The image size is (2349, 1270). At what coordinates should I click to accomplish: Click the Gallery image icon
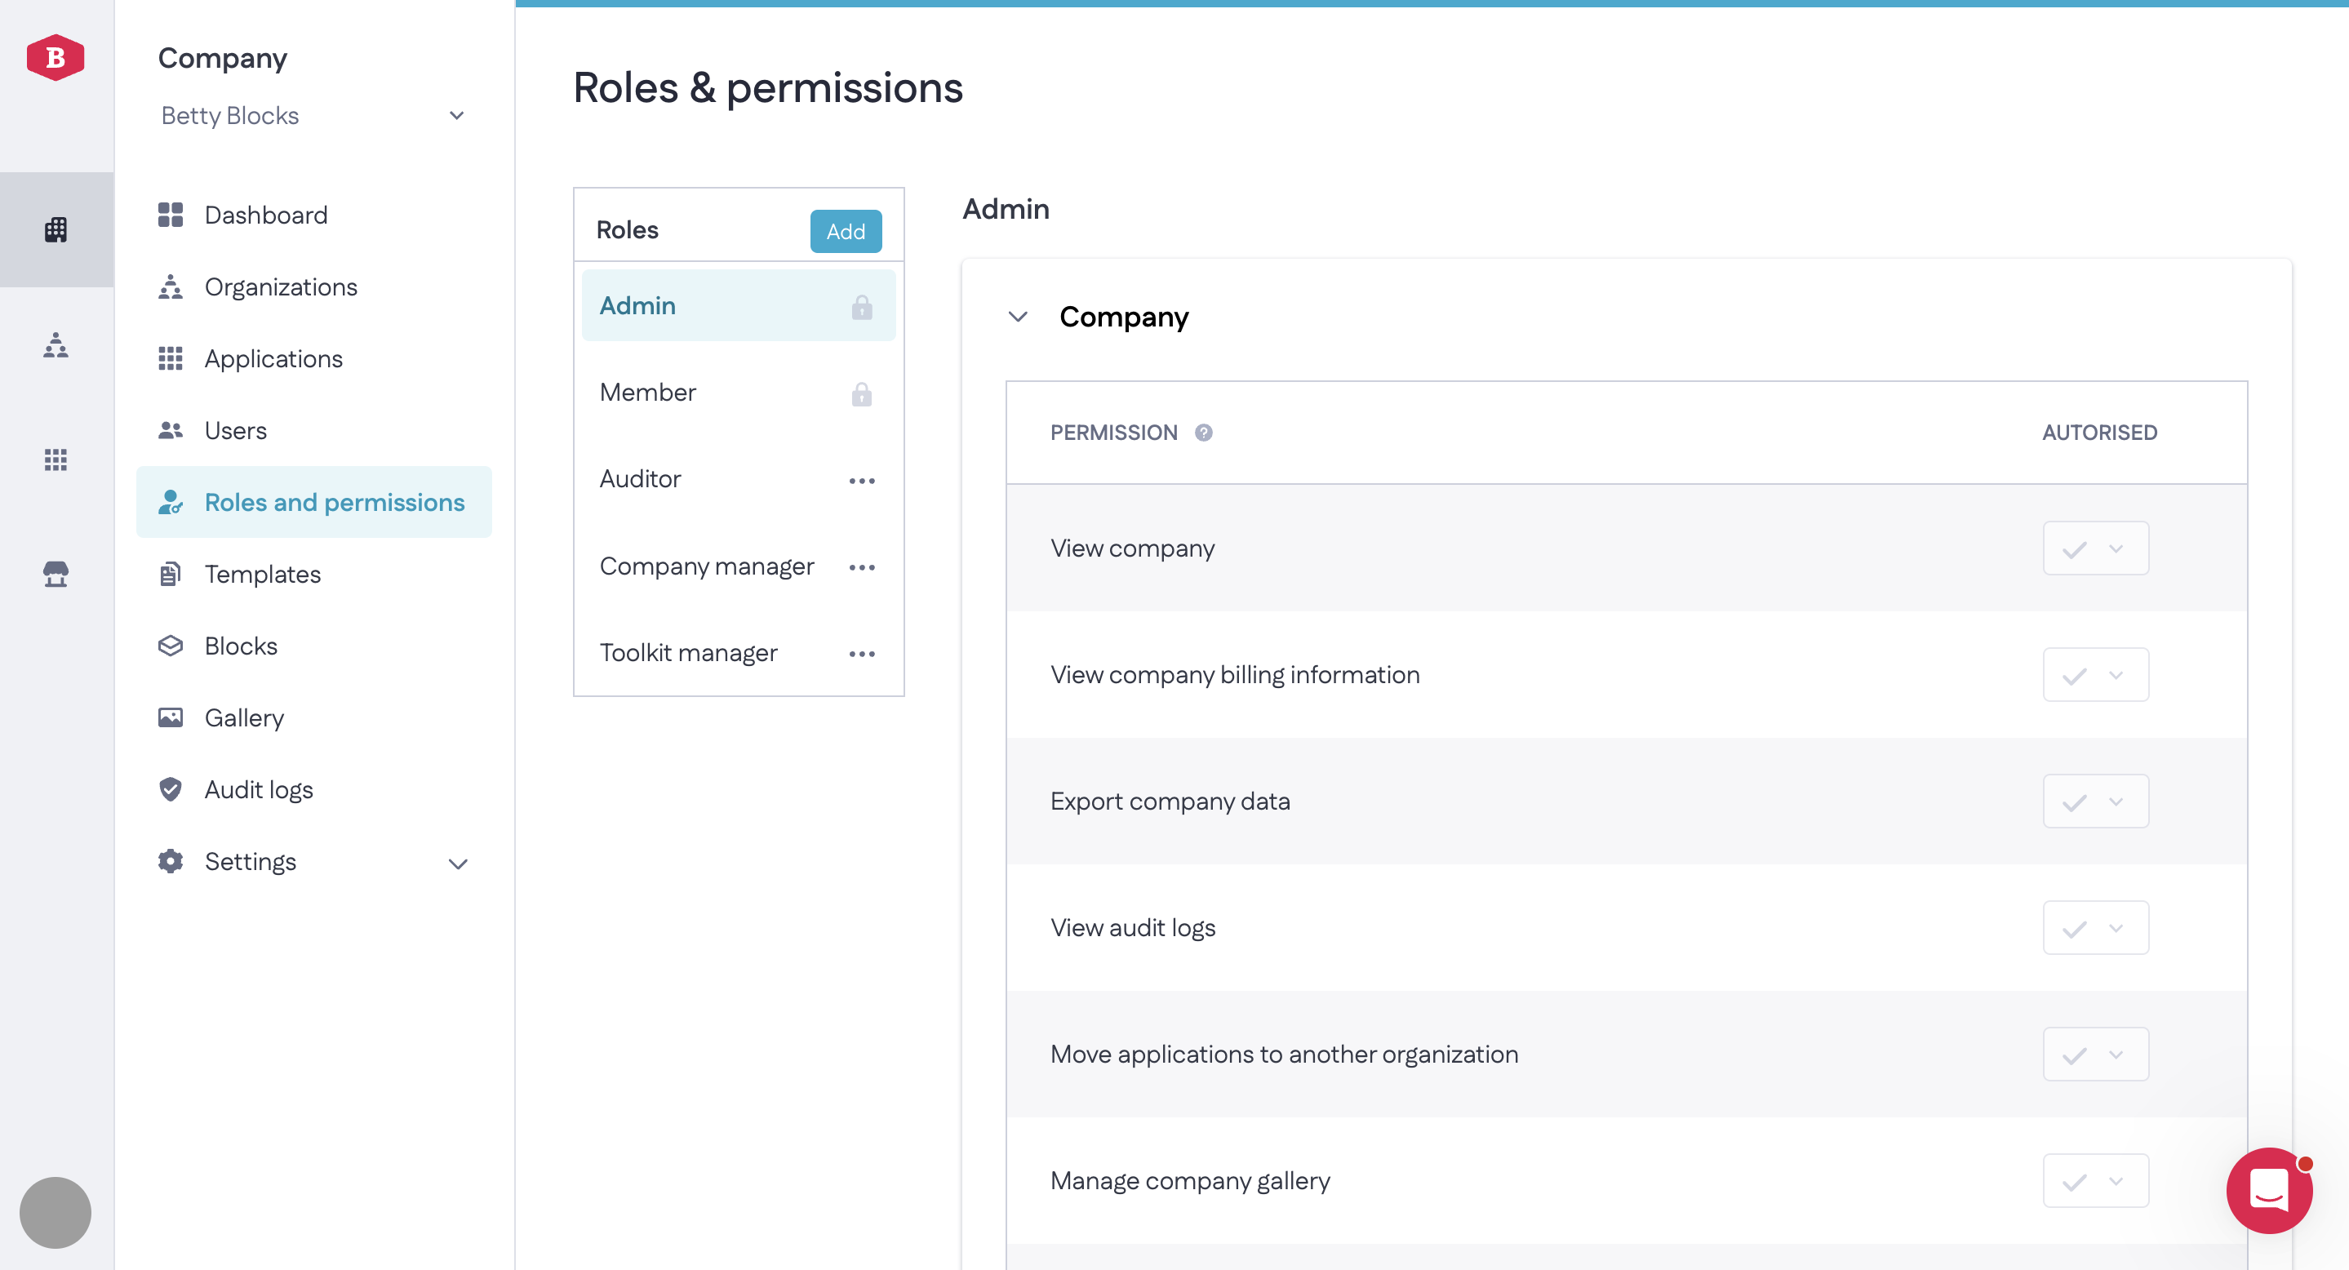[171, 717]
